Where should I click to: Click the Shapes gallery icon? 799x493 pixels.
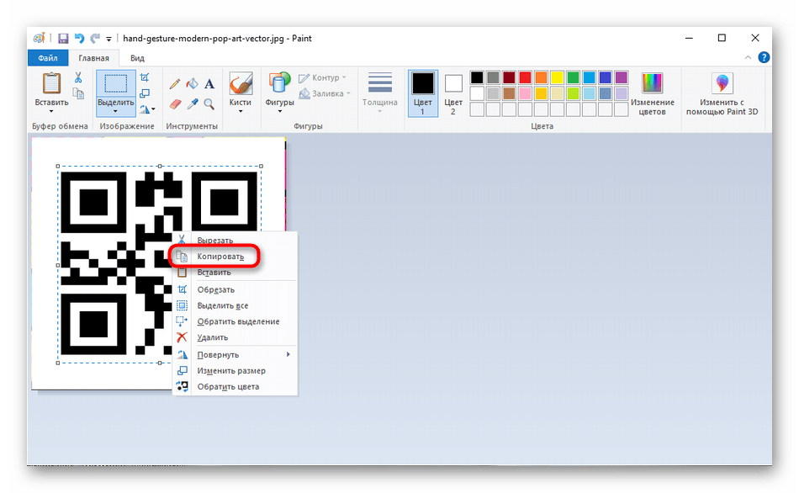click(279, 83)
